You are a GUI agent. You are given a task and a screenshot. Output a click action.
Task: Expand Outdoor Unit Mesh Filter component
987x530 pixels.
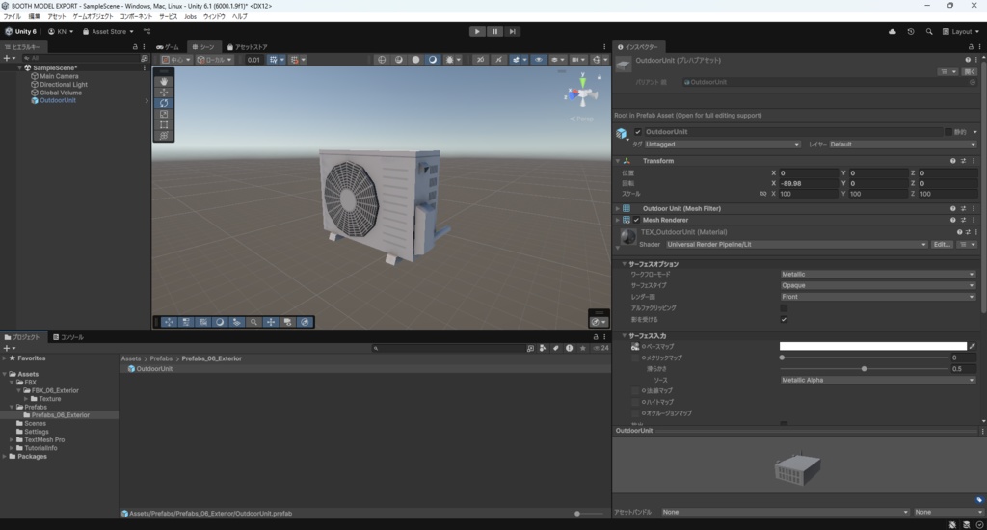coord(618,208)
